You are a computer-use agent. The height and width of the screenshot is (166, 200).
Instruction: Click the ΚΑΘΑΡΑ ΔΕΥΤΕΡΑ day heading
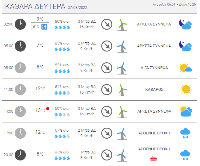pyautogui.click(x=35, y=6)
